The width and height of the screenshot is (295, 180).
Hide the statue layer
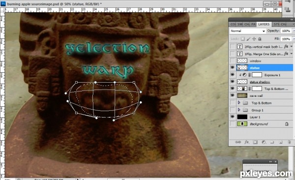click(x=233, y=67)
